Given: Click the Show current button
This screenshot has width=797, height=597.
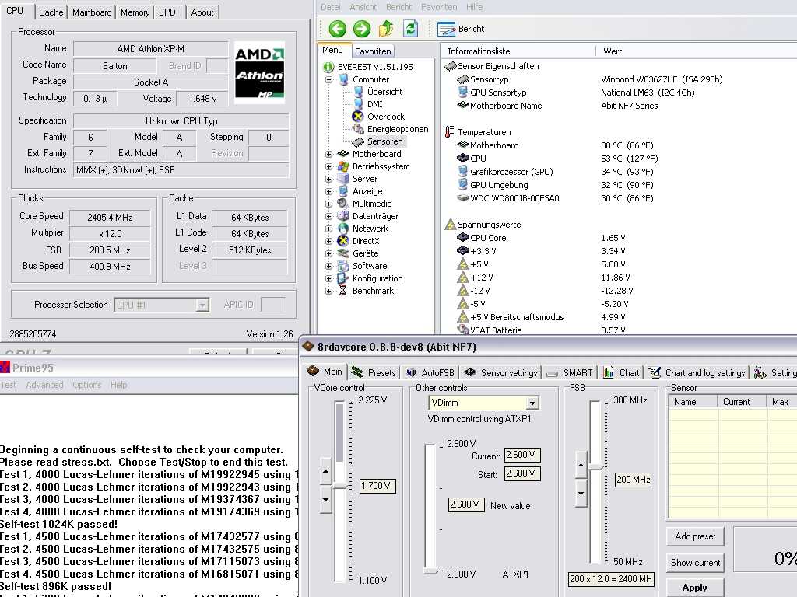Looking at the screenshot, I should (695, 563).
